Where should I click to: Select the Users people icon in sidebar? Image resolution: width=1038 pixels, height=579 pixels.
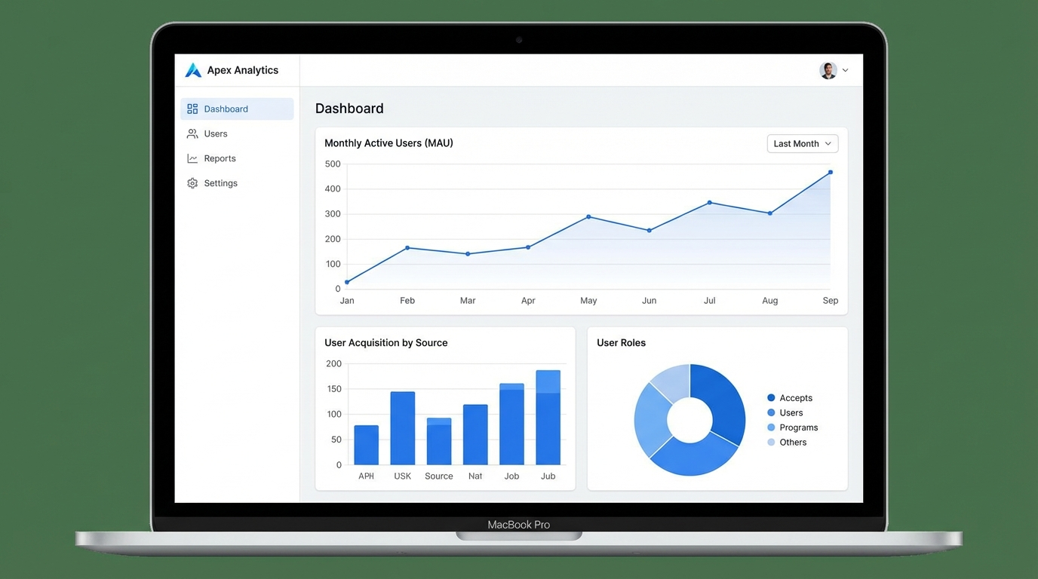[x=192, y=133]
